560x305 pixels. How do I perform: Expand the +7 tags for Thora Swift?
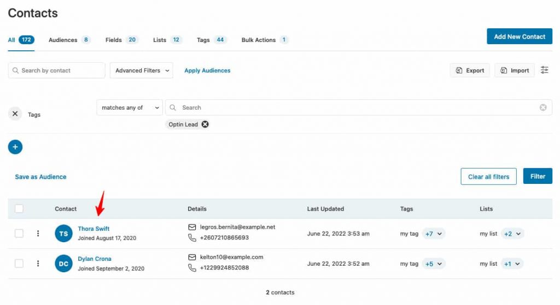tap(433, 234)
